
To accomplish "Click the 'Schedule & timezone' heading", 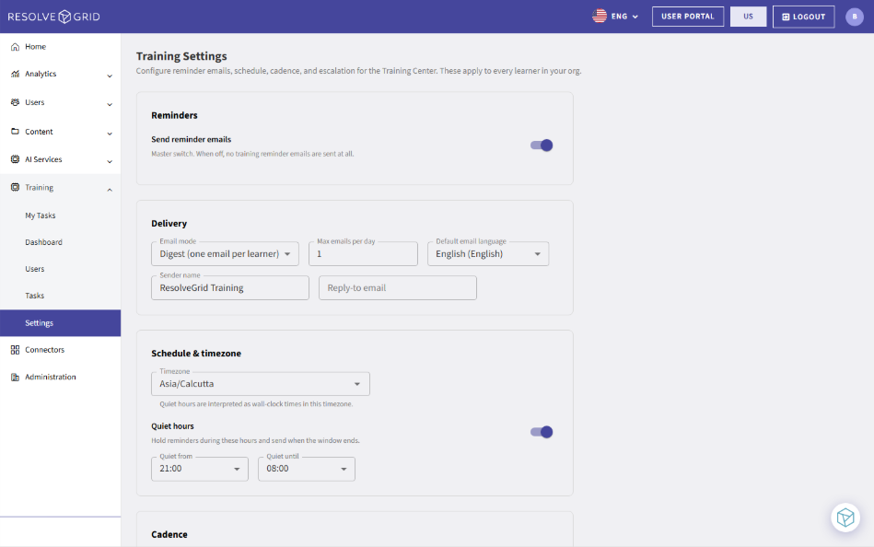I will [196, 354].
